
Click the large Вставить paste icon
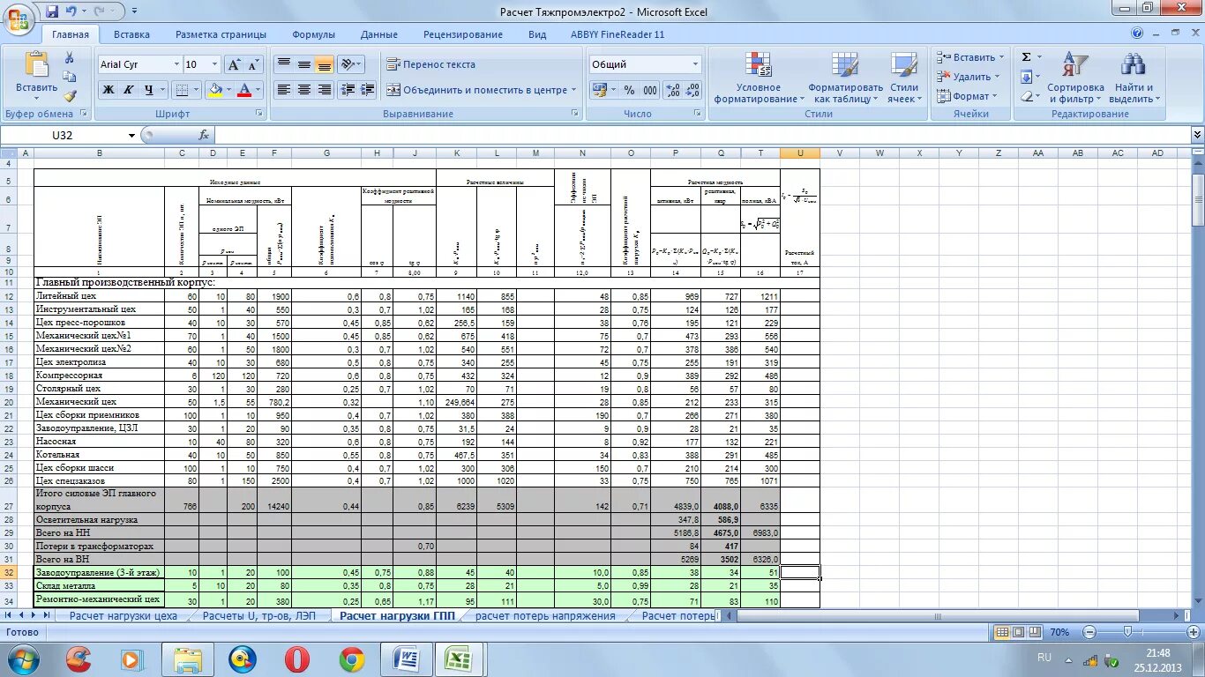tap(36, 64)
